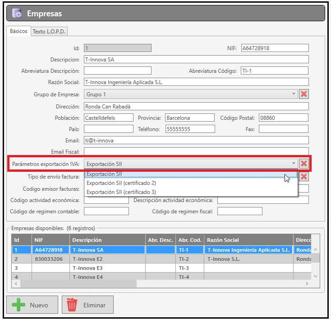Click the Empresas database gear icon
The height and width of the screenshot is (320, 331).
17,14
